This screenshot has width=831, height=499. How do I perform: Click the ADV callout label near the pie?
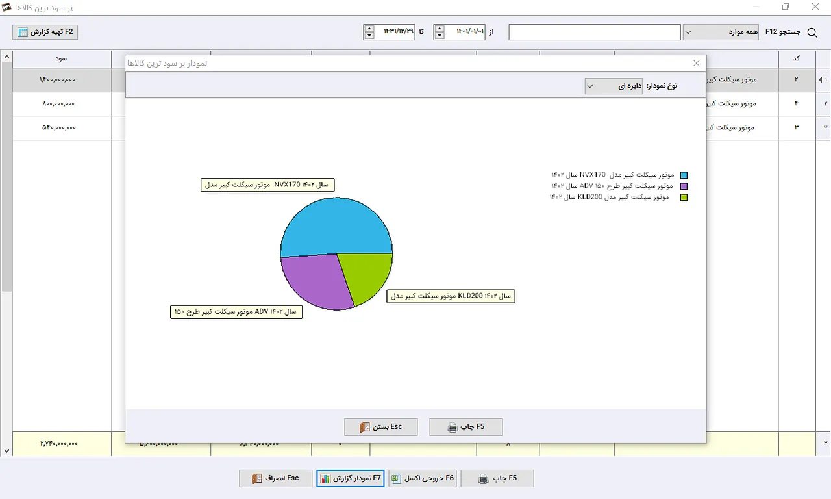click(236, 312)
